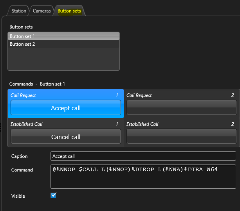Viewport: 240px width, 211px height.
Task: Click the Visible label
Action: click(x=18, y=196)
